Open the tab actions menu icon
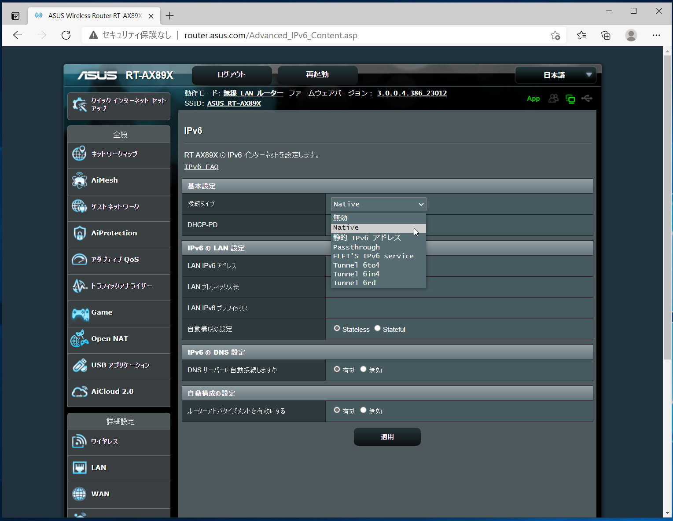Image resolution: width=673 pixels, height=521 pixels. click(x=15, y=16)
